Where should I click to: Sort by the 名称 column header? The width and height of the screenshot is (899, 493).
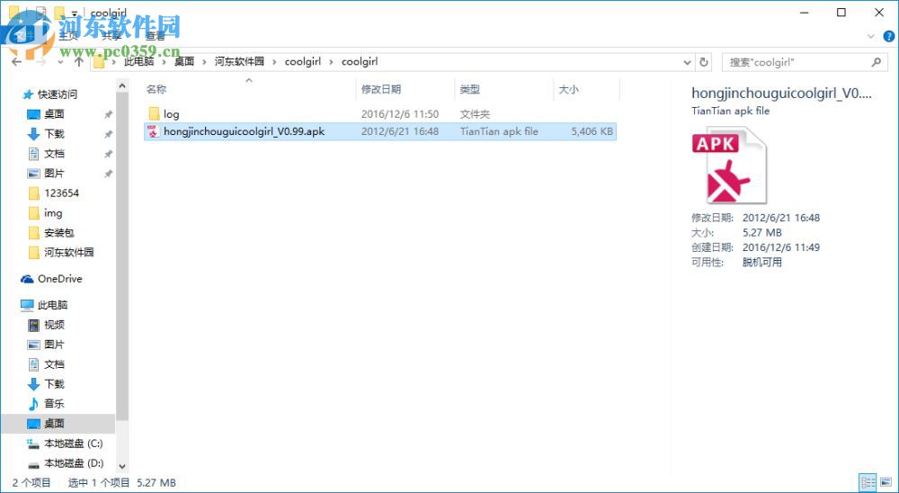click(156, 90)
